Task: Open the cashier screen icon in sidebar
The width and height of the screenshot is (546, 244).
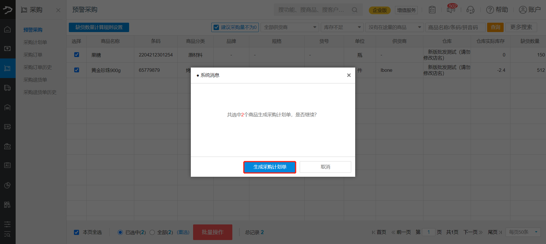Action: coord(8,49)
